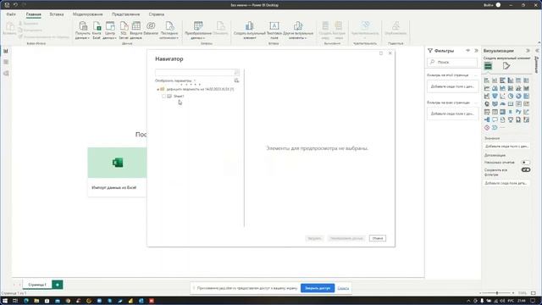The image size is (542, 305).
Task: Switch to Report view in left sidebar
Action: 6,51
